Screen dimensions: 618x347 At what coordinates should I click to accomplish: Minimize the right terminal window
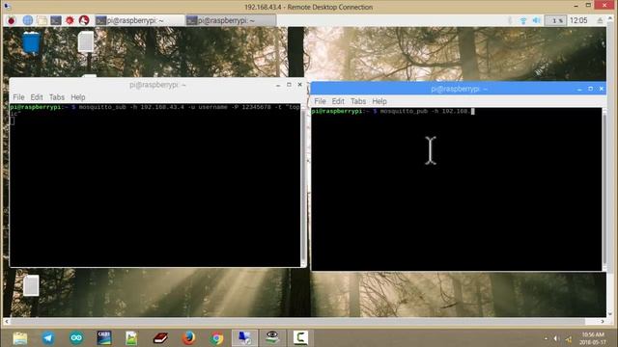[579, 89]
